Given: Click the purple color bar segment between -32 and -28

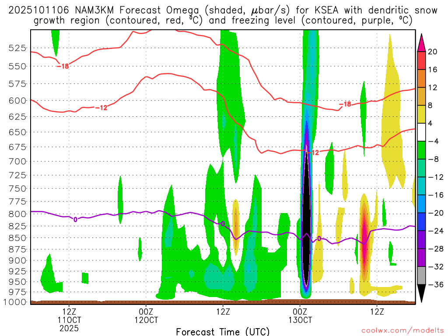Looking at the screenshot, I should coord(421,258).
